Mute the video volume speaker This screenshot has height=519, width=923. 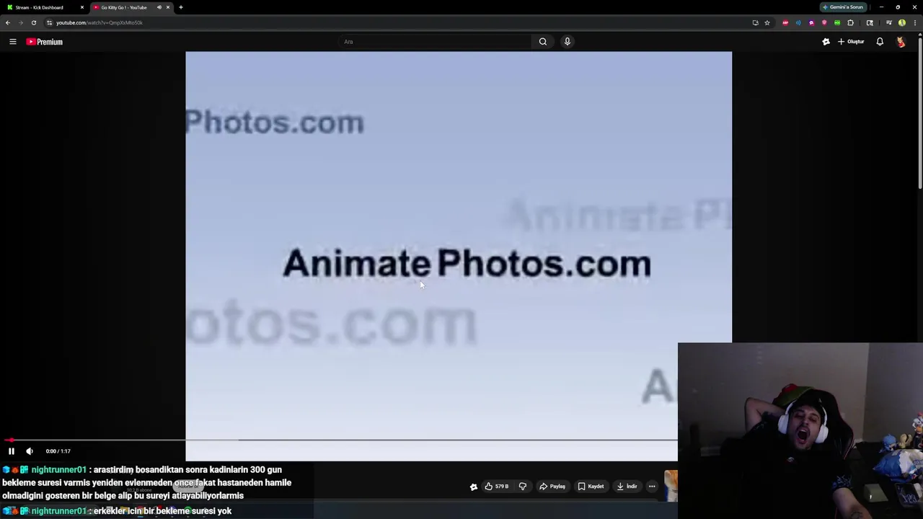30,451
